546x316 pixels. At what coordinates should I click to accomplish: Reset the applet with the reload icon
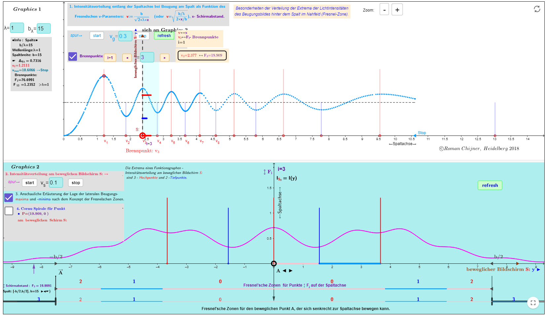click(537, 9)
